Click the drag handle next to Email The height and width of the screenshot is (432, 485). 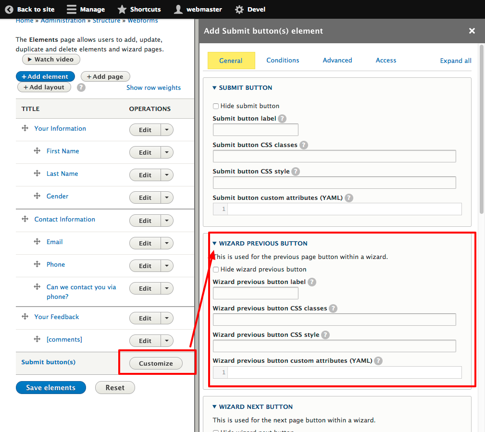[37, 242]
